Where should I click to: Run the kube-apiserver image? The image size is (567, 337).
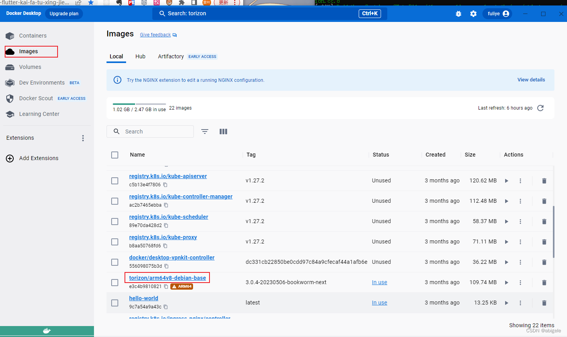[x=506, y=181]
